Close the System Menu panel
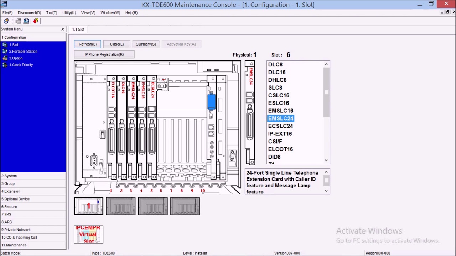 pos(63,29)
